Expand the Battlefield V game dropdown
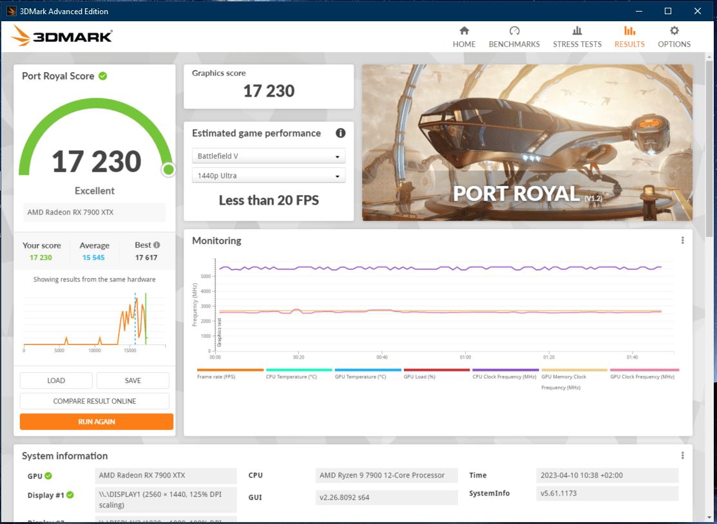The width and height of the screenshot is (717, 524). pos(269,156)
